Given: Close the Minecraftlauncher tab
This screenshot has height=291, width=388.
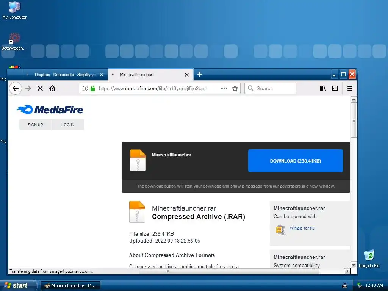Looking at the screenshot, I should coord(187,75).
